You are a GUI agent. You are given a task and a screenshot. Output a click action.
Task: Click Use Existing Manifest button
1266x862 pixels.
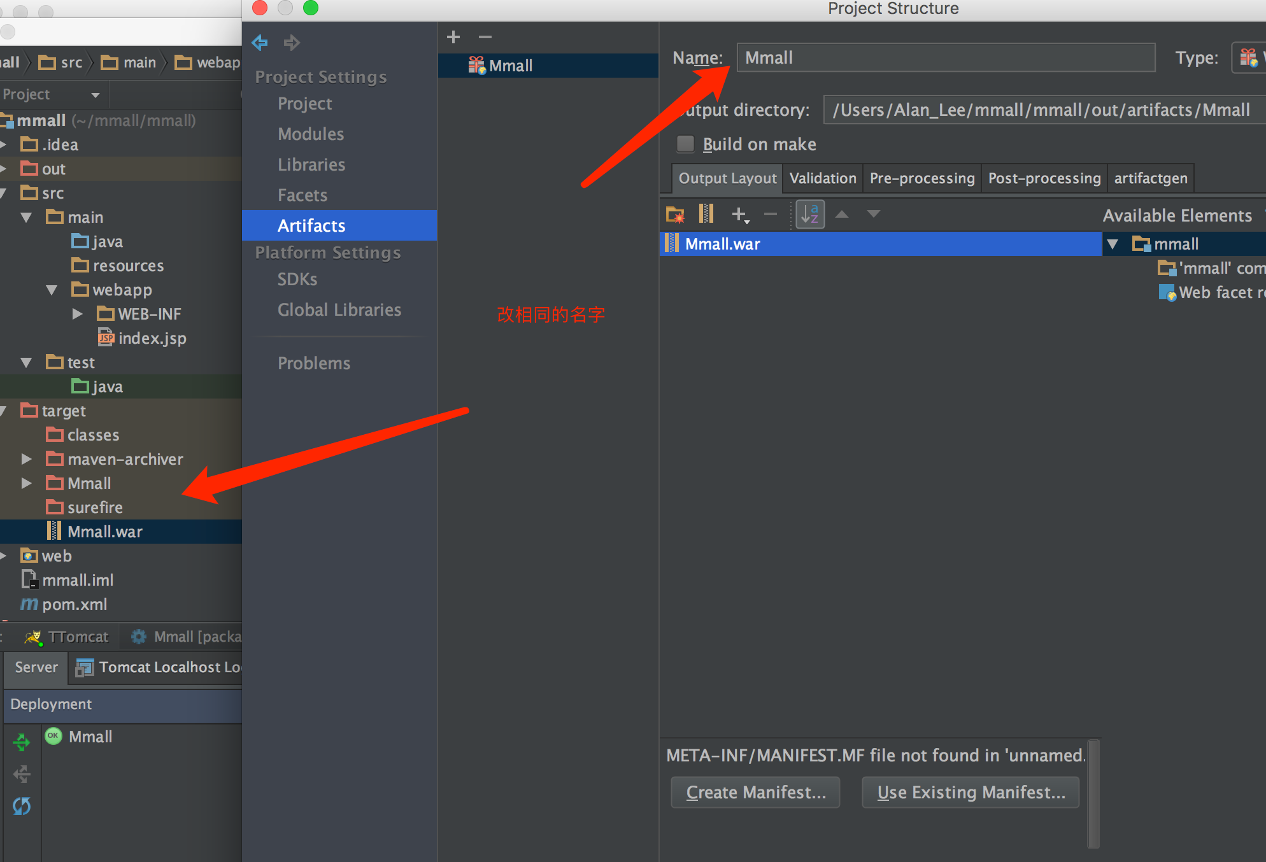point(971,792)
